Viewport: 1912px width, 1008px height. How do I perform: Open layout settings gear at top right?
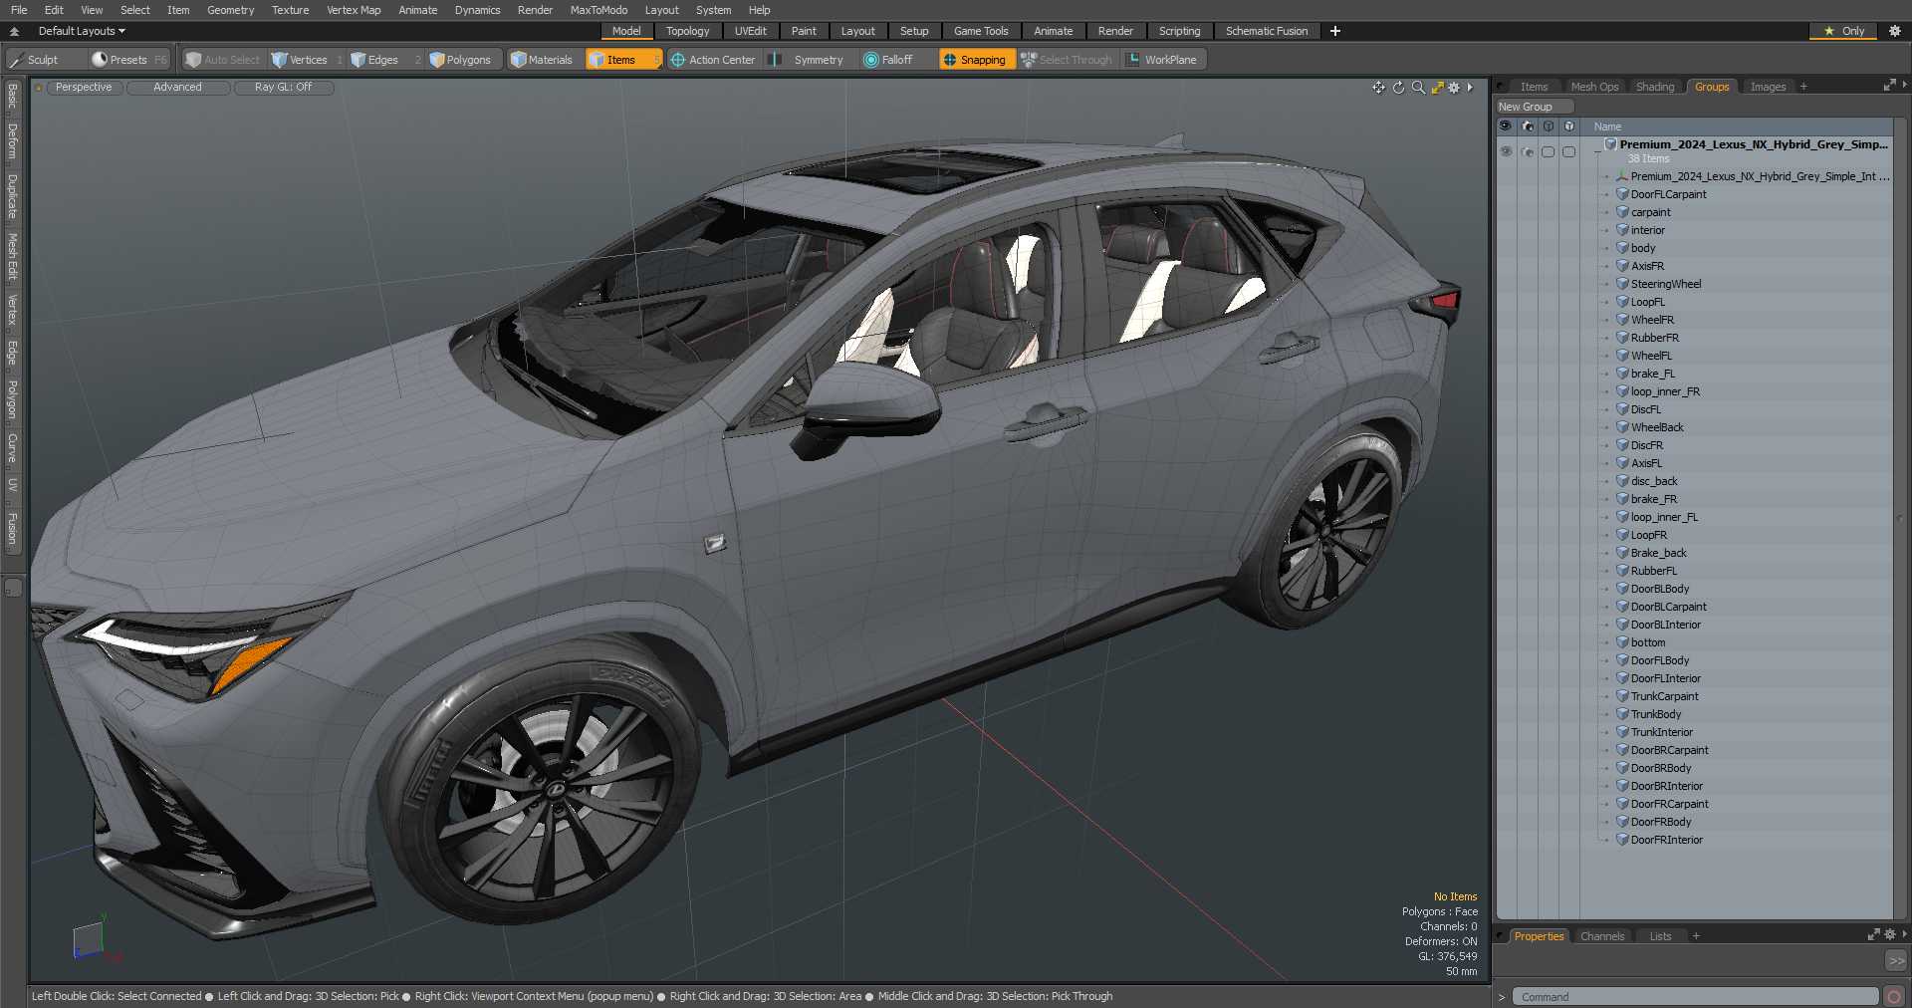pyautogui.click(x=1895, y=31)
